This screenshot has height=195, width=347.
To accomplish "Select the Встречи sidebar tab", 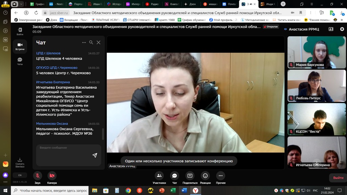I will (x=20, y=46).
